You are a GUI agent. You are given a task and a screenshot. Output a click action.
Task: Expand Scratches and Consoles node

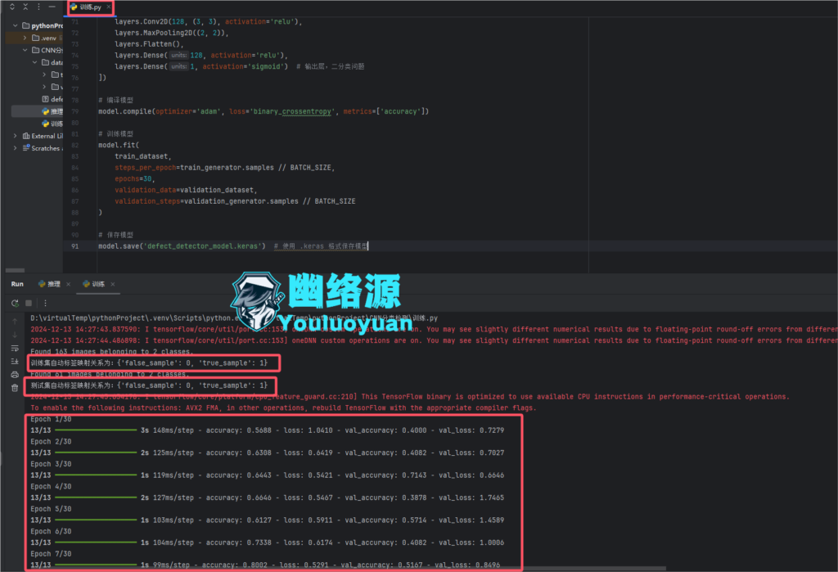[x=15, y=148]
